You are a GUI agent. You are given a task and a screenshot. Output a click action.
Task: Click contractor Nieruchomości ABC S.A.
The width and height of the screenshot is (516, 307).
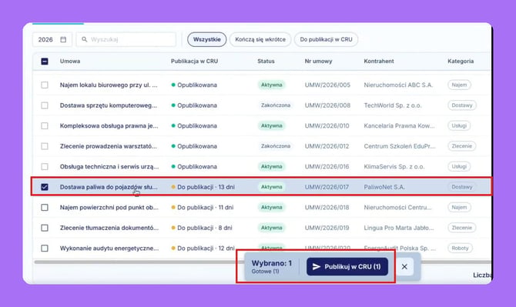(398, 85)
